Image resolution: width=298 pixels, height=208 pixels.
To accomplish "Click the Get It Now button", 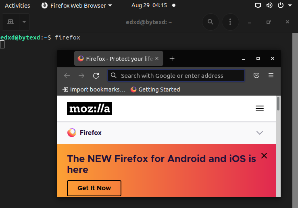I will click(94, 188).
